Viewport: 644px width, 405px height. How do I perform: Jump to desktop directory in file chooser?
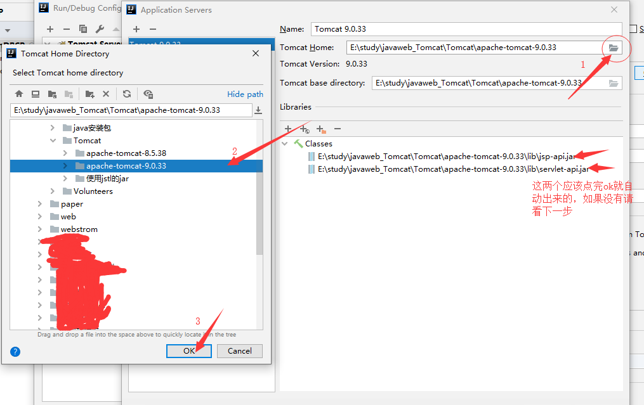point(36,94)
